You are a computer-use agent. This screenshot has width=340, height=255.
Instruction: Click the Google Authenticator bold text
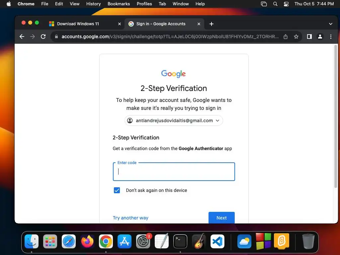pos(201,148)
